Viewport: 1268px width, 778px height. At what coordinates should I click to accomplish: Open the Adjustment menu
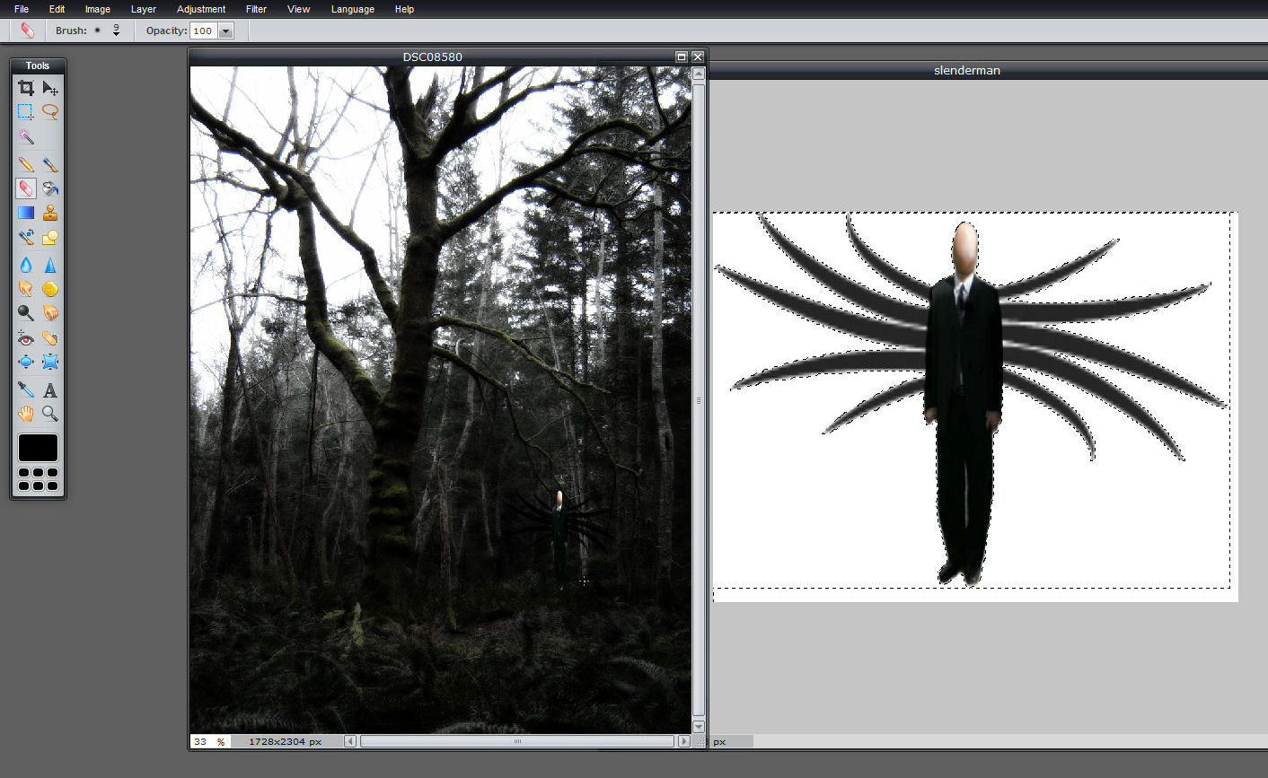click(201, 9)
